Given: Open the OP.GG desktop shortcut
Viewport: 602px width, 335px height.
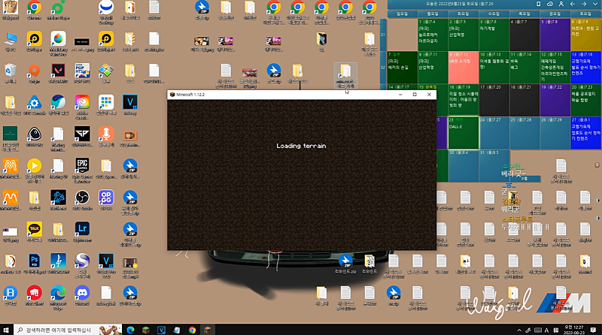Looking at the screenshot, I should pos(106,201).
